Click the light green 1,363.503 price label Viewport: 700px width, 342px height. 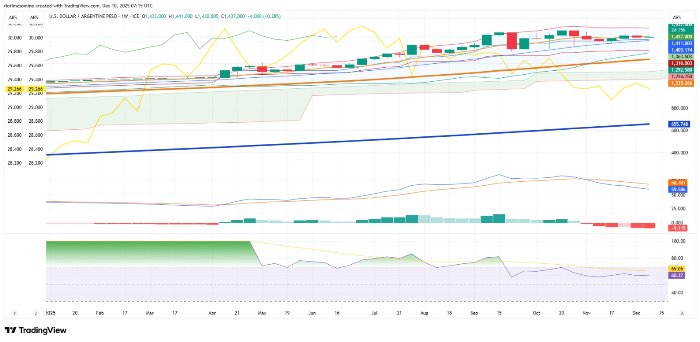[x=682, y=56]
